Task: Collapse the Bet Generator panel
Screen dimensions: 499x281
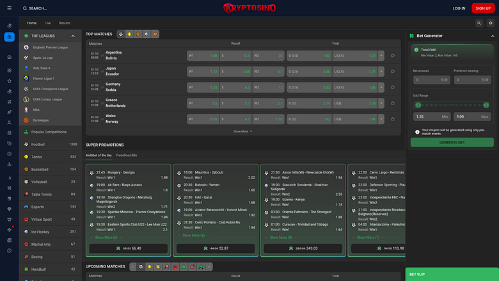Action: (493, 36)
